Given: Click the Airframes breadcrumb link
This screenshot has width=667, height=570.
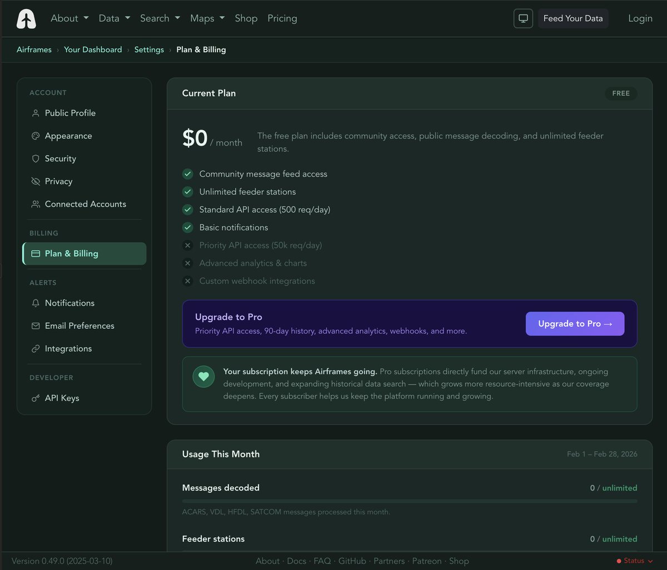Looking at the screenshot, I should point(34,50).
